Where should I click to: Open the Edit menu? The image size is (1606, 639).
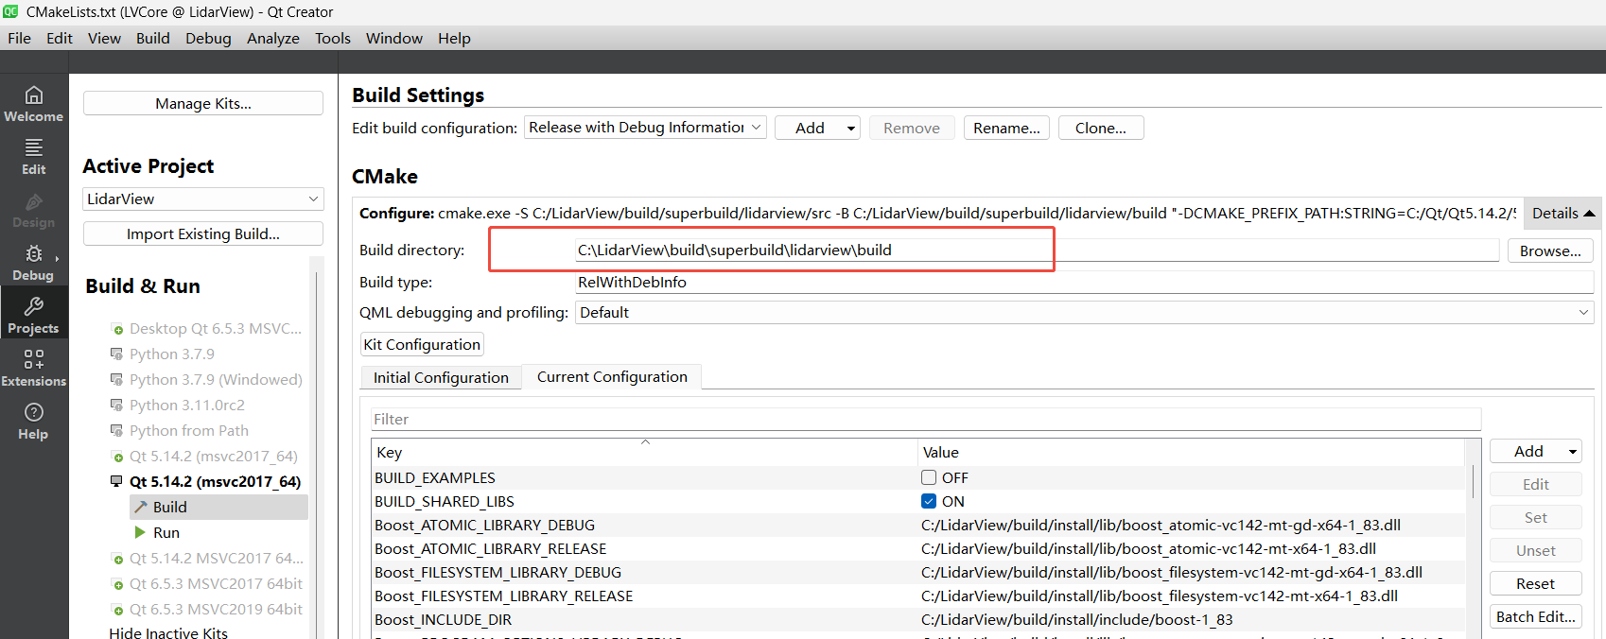pos(59,38)
